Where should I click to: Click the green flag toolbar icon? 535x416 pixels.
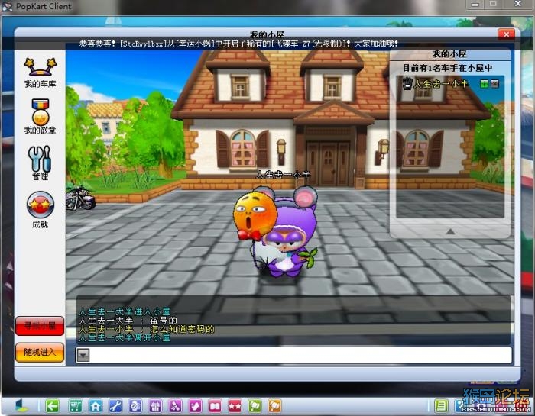click(x=255, y=406)
